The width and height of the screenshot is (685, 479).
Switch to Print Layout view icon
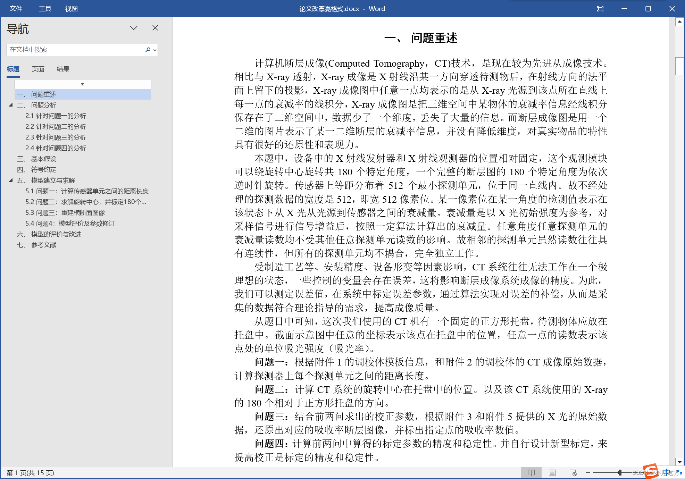point(552,473)
